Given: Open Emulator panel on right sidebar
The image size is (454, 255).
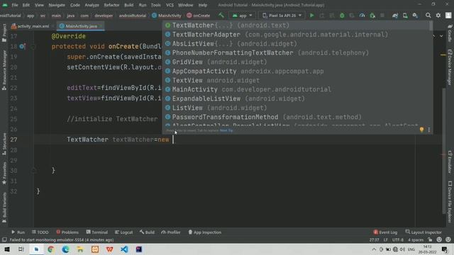Looking at the screenshot, I should point(450,161).
